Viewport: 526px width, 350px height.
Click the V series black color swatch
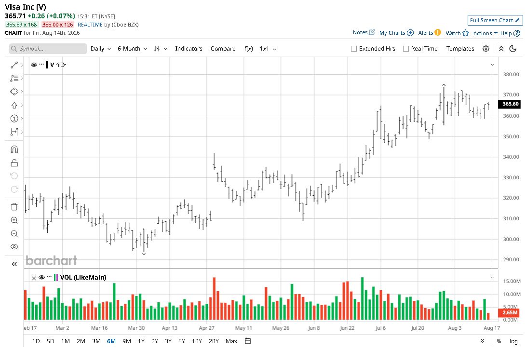pyautogui.click(x=47, y=65)
